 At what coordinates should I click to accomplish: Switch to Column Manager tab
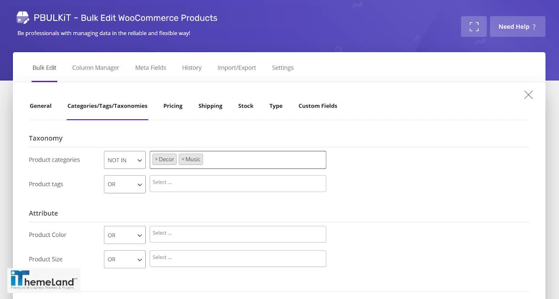tap(96, 68)
